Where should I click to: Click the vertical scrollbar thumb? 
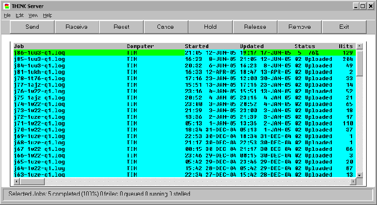point(360,63)
